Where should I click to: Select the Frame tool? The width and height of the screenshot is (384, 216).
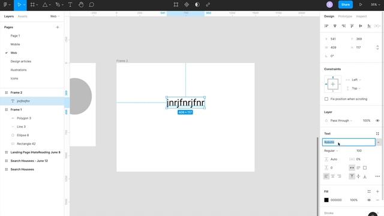tap(32, 5)
